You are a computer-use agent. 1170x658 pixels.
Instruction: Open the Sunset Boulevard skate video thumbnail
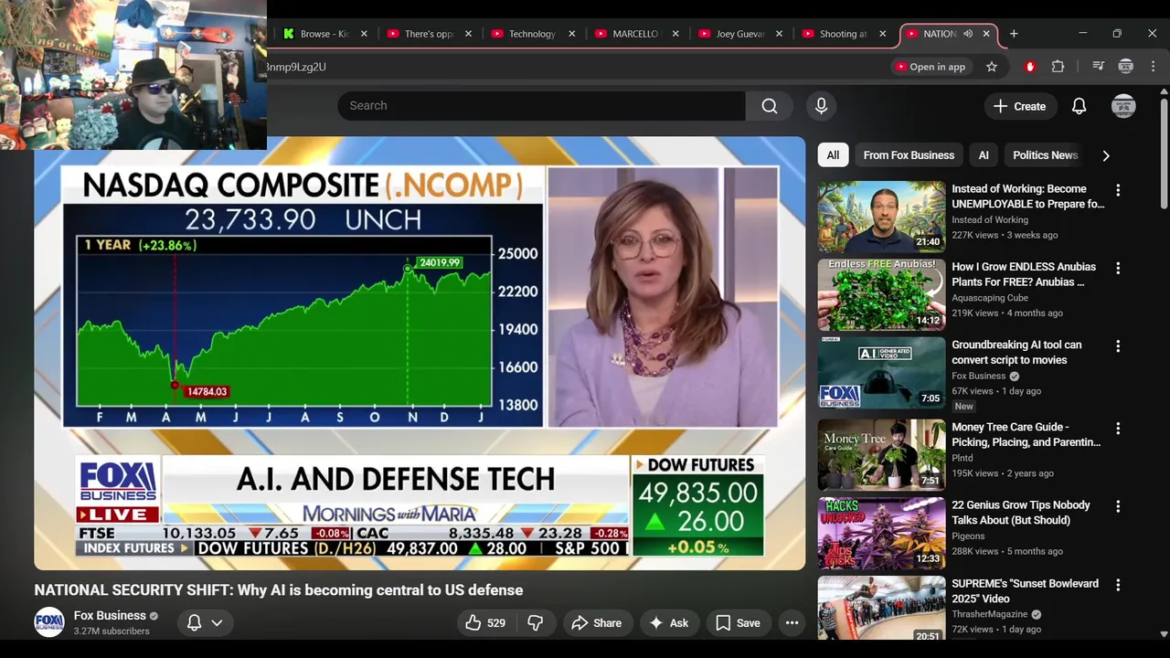(x=881, y=608)
